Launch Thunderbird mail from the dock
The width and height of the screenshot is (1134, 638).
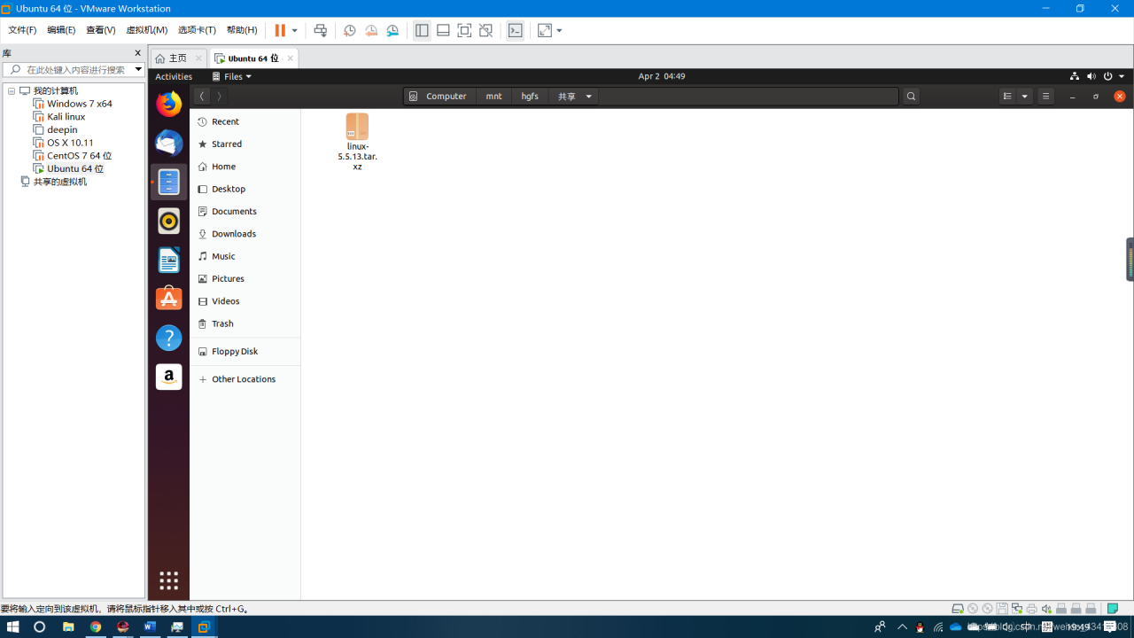168,143
